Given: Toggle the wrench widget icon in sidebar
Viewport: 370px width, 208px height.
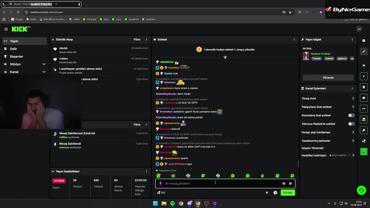Looking at the screenshot, I should [364, 130].
